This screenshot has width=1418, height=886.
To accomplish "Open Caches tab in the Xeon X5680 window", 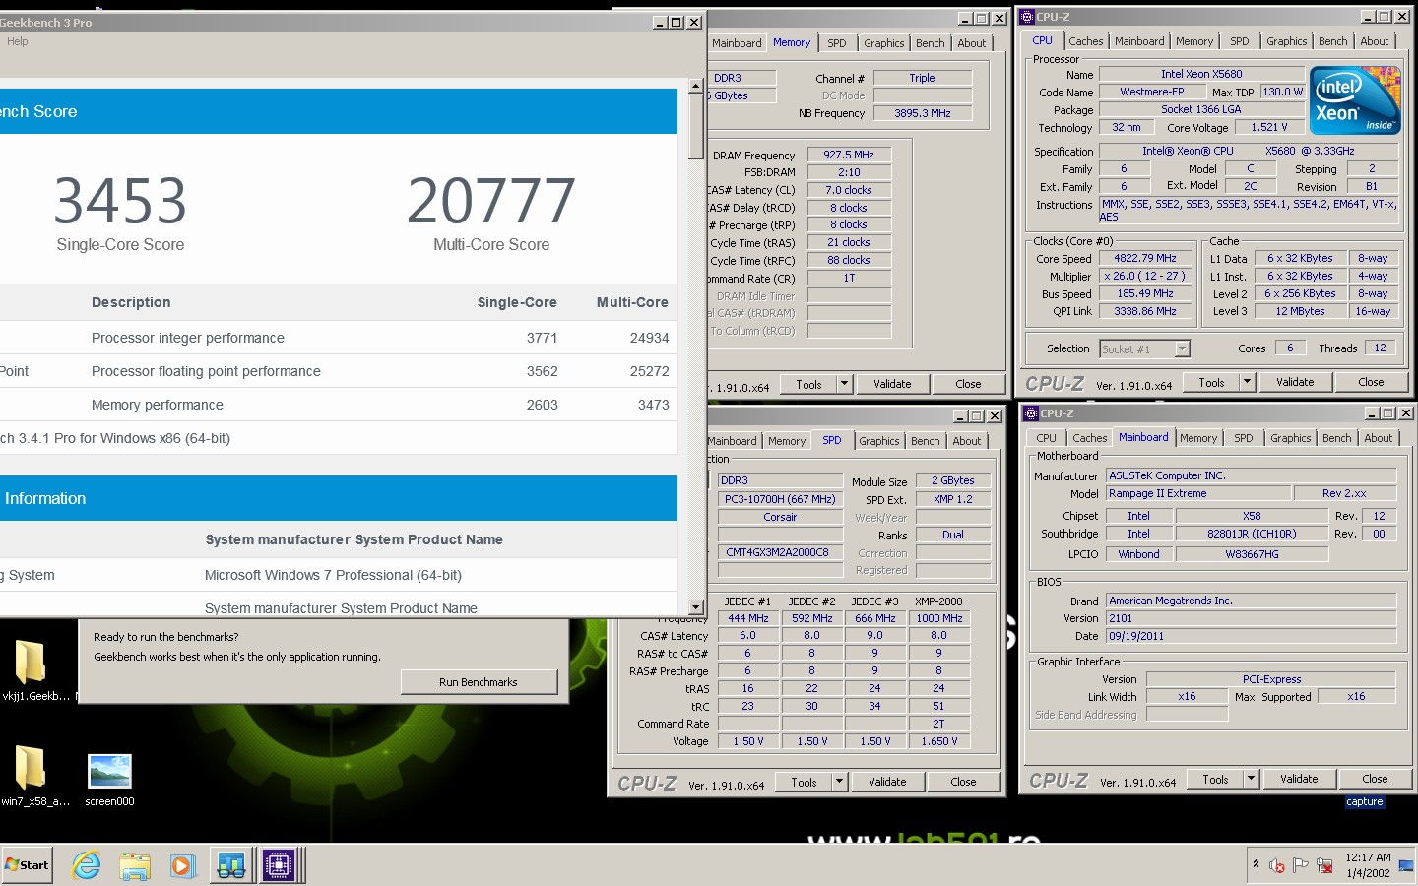I will tap(1086, 41).
